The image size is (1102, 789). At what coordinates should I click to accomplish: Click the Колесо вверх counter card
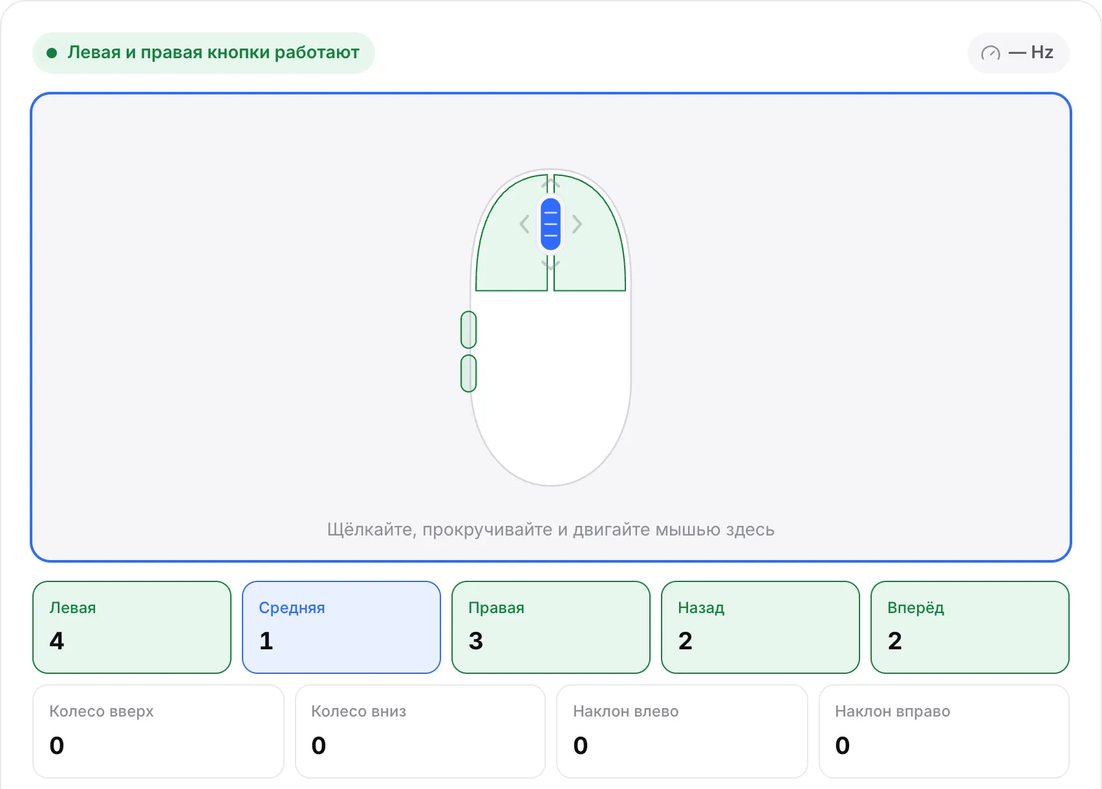[158, 731]
